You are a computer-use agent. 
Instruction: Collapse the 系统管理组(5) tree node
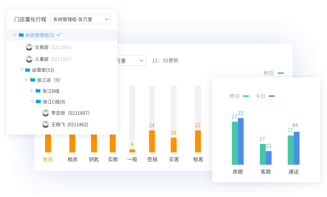pos(15,35)
